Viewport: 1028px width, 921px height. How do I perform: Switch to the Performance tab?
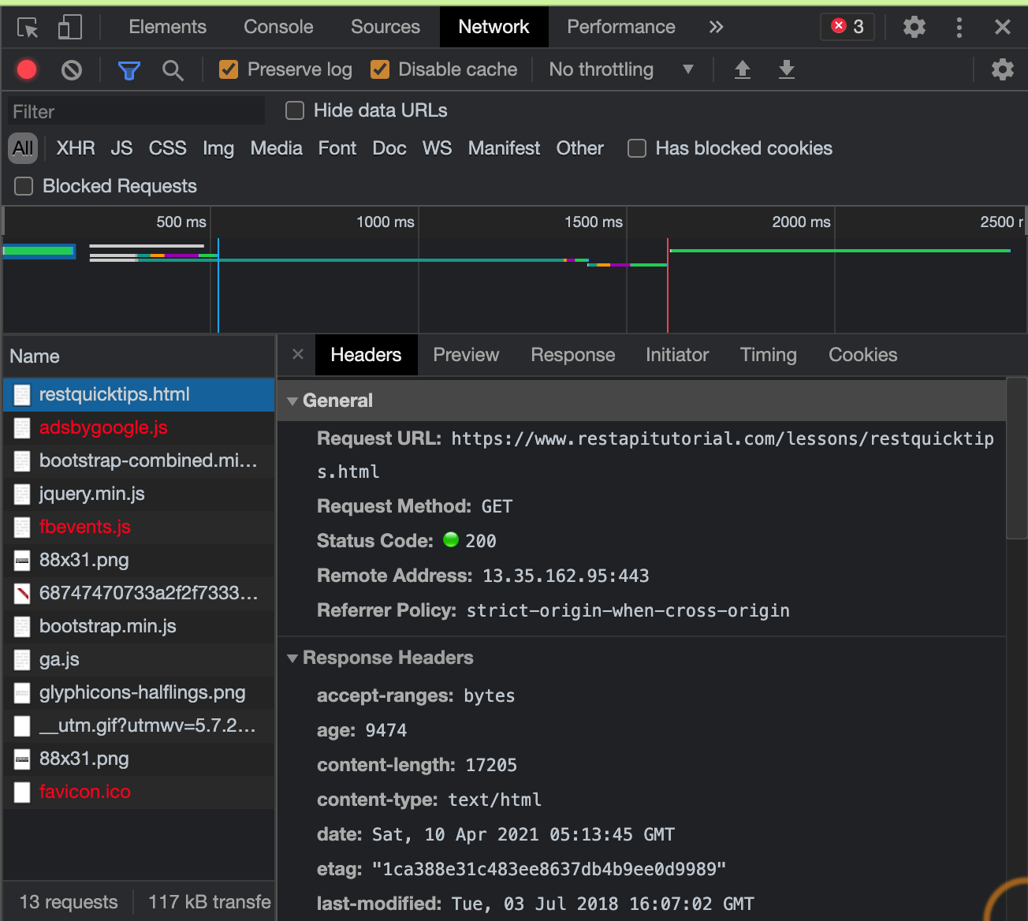click(621, 27)
